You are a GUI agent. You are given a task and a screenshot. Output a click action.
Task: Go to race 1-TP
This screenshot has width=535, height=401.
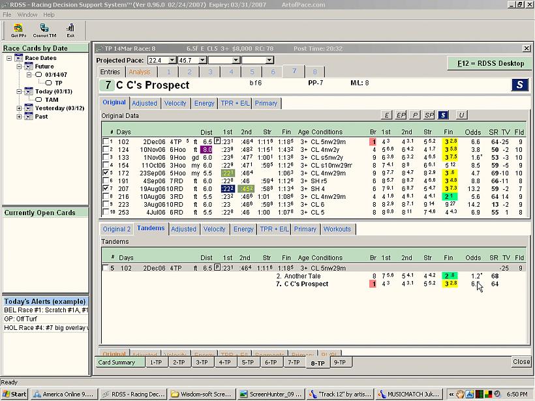click(156, 362)
